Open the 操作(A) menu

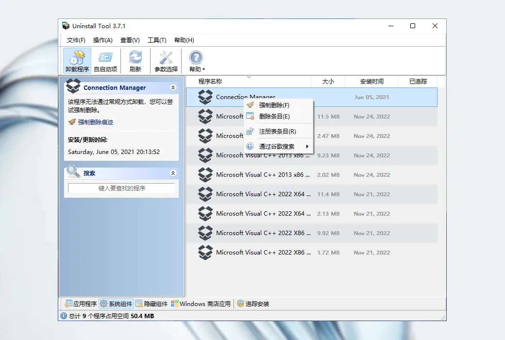103,40
